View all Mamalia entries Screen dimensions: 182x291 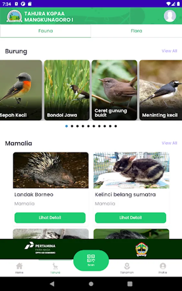pos(169,143)
